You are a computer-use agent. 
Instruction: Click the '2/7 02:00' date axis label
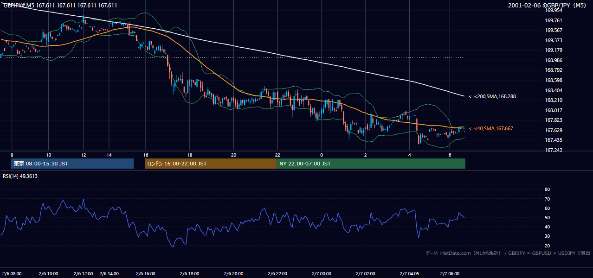[x=365, y=273]
